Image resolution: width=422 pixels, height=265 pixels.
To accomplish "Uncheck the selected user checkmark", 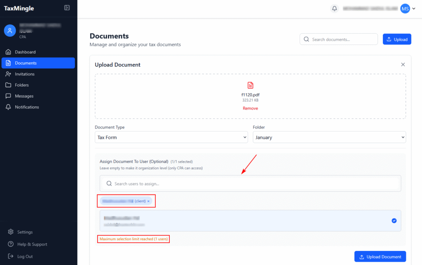I will coord(394,221).
